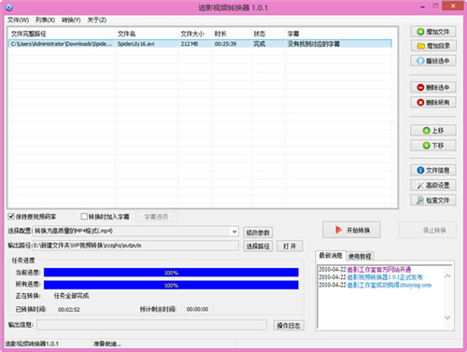The width and height of the screenshot is (467, 352).
Task: Click the 增加文件 add file button
Action: pyautogui.click(x=433, y=32)
